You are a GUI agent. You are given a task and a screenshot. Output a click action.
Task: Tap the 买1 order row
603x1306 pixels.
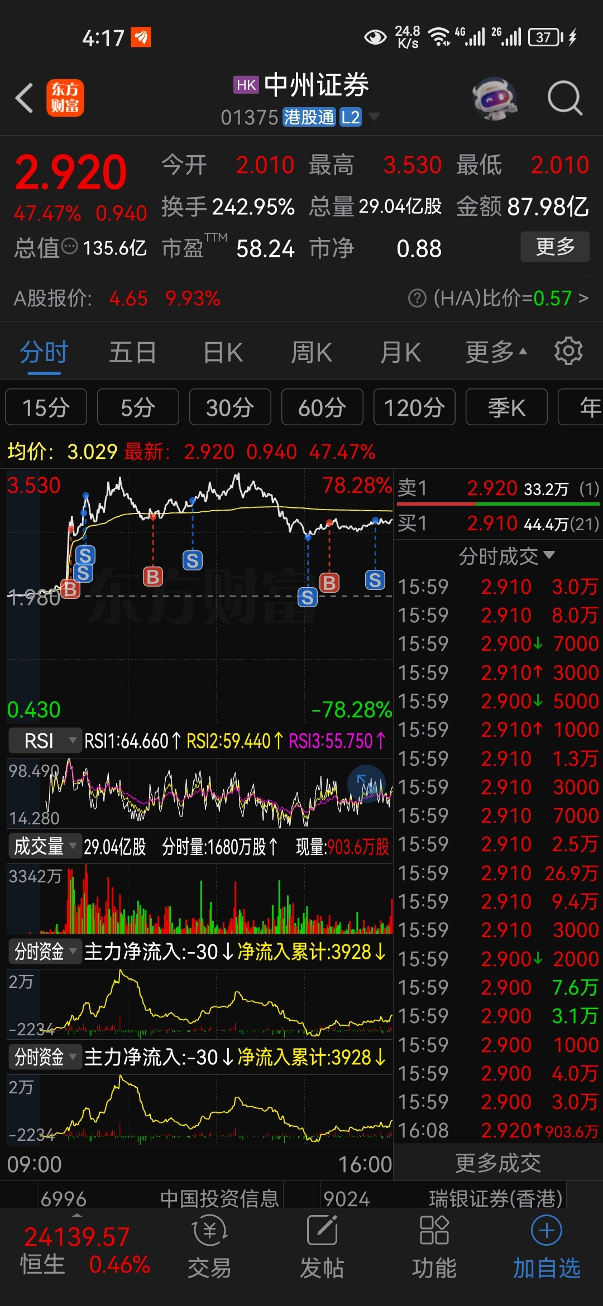click(x=498, y=524)
